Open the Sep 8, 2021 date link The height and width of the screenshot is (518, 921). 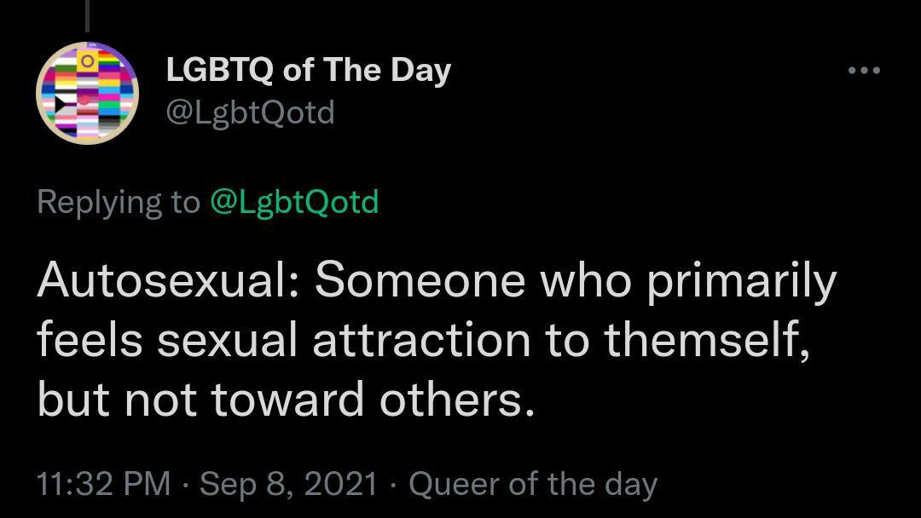click(x=288, y=485)
